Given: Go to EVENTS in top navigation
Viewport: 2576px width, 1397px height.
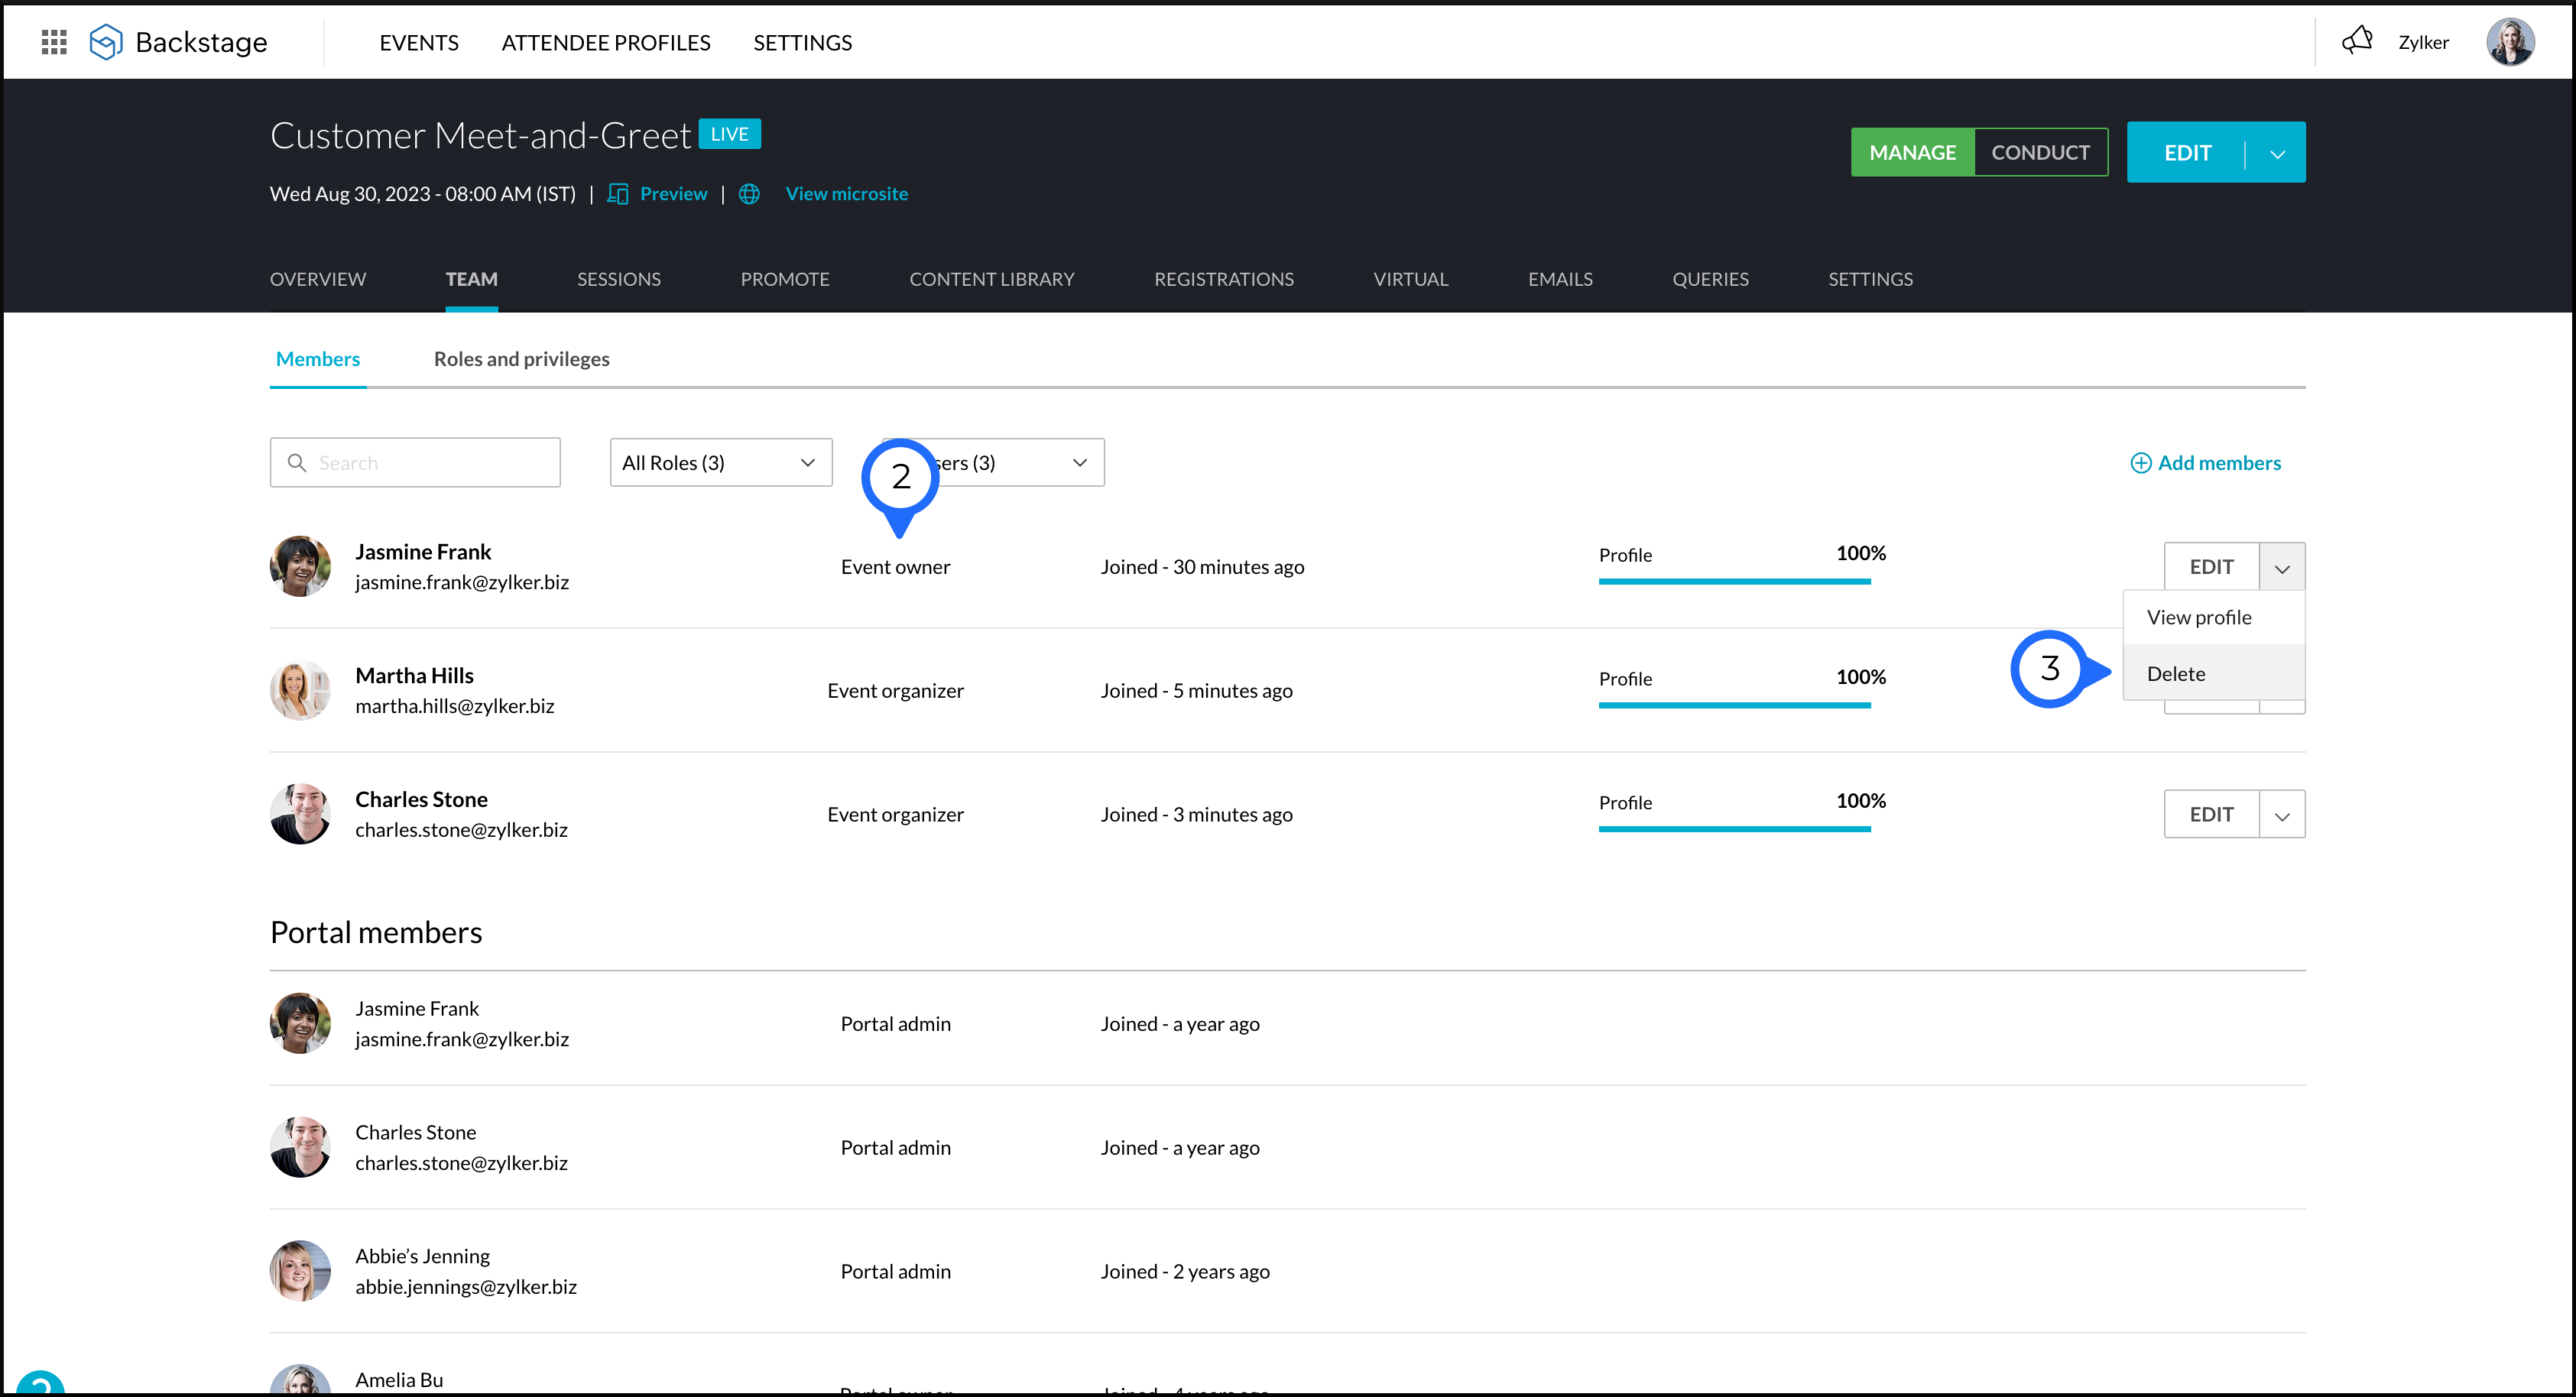Looking at the screenshot, I should [419, 42].
